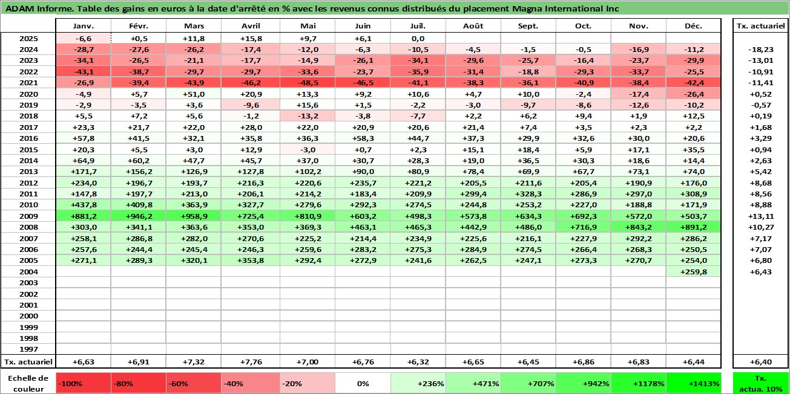This screenshot has width=790, height=394.
Task: Click the 'Déc.' column header
Action: 694,26
